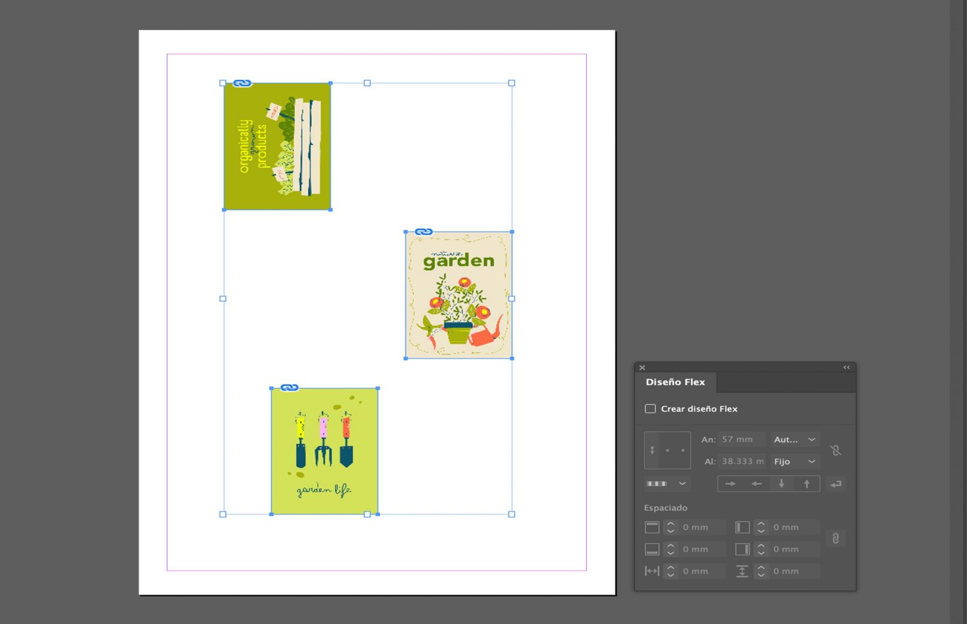Click the right-to-left direction arrow

(x=756, y=484)
